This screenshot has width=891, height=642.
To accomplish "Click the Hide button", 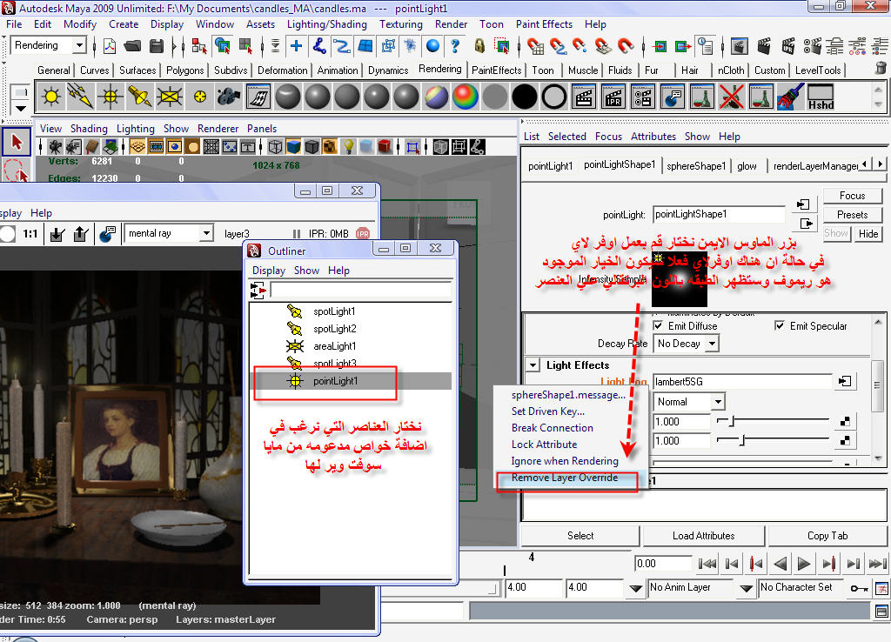I will [868, 233].
